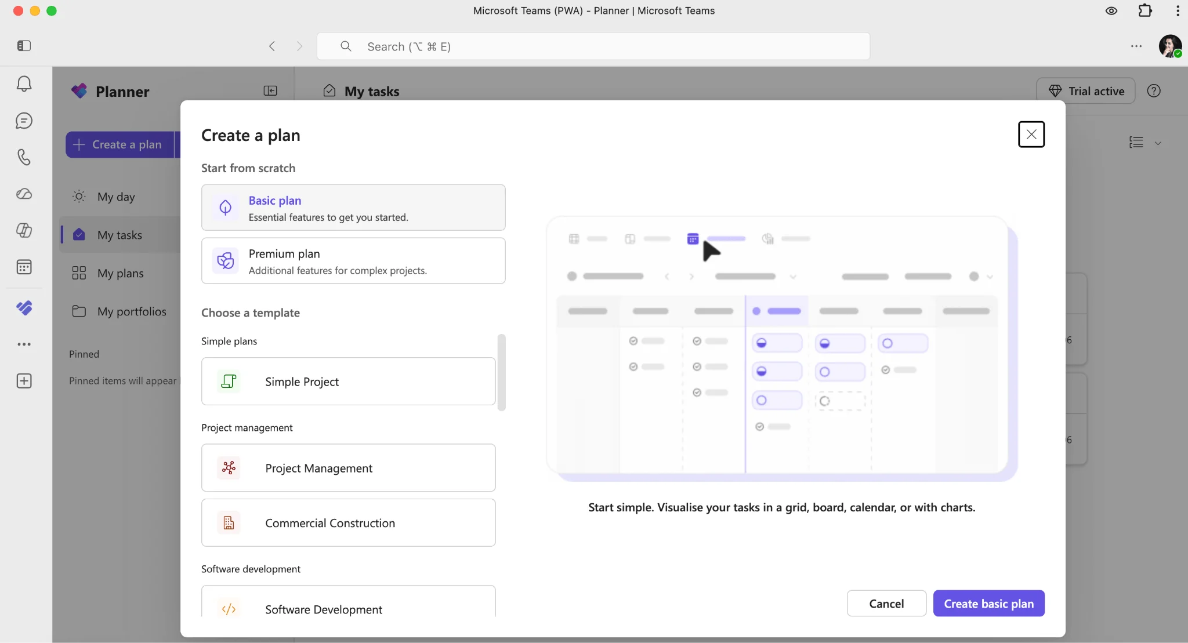This screenshot has width=1188, height=643.
Task: Toggle the Teams sidebar panel icon
Action: [x=24, y=46]
